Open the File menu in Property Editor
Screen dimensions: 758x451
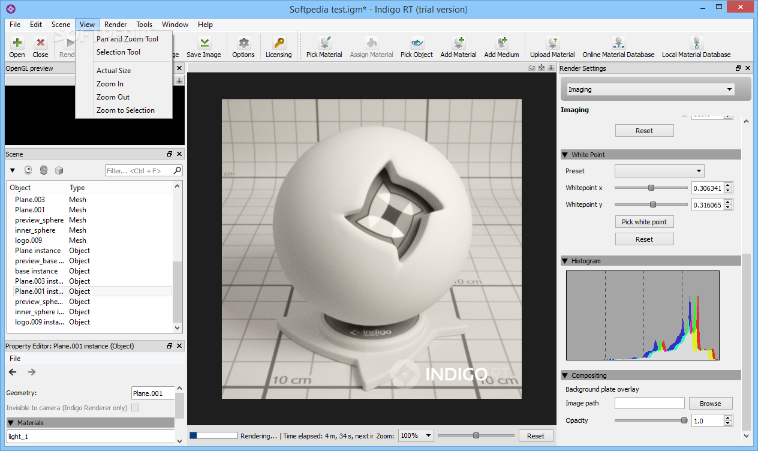[x=15, y=359]
